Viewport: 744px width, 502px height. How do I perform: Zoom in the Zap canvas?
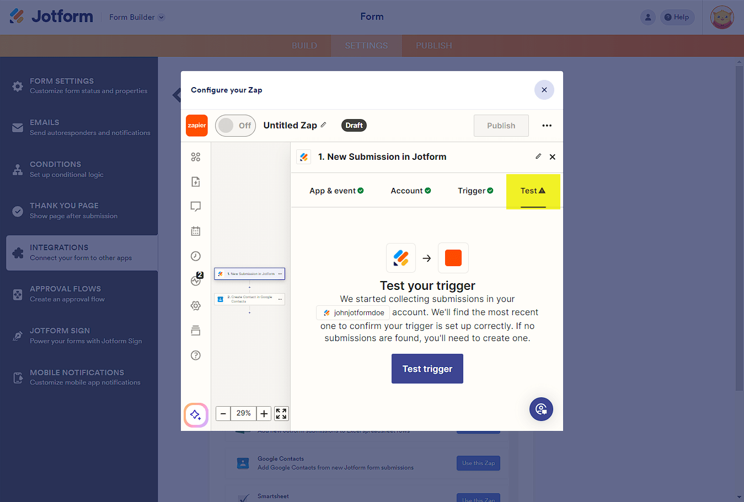tap(264, 413)
